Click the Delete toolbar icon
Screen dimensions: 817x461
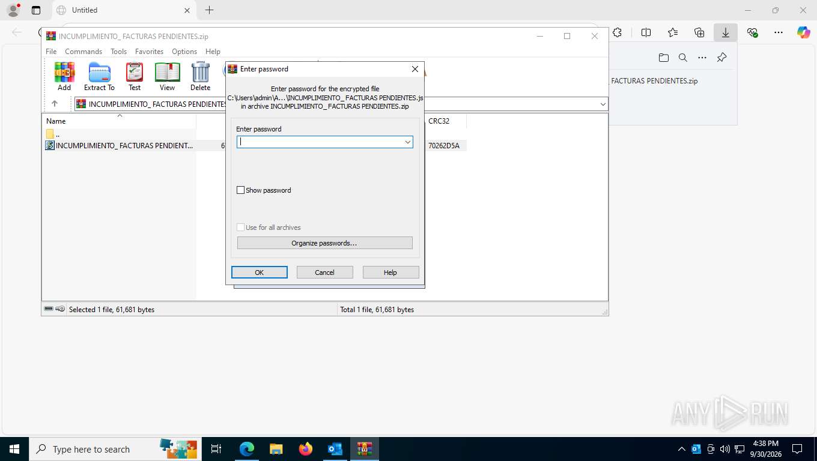tap(200, 77)
